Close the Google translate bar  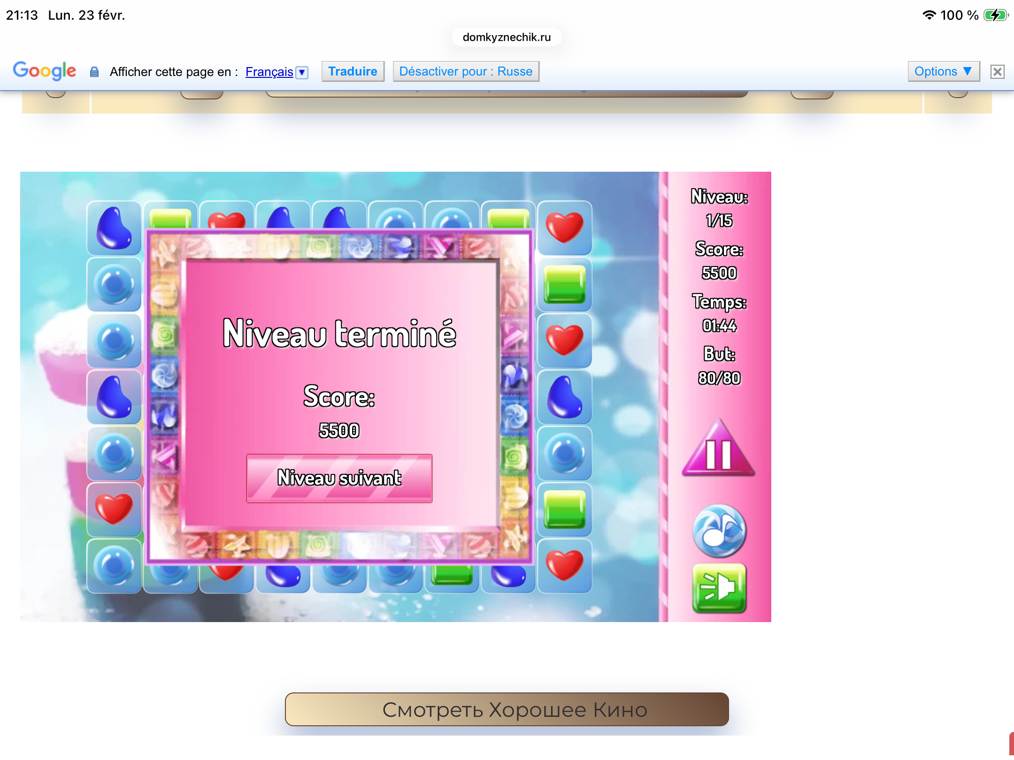(997, 72)
